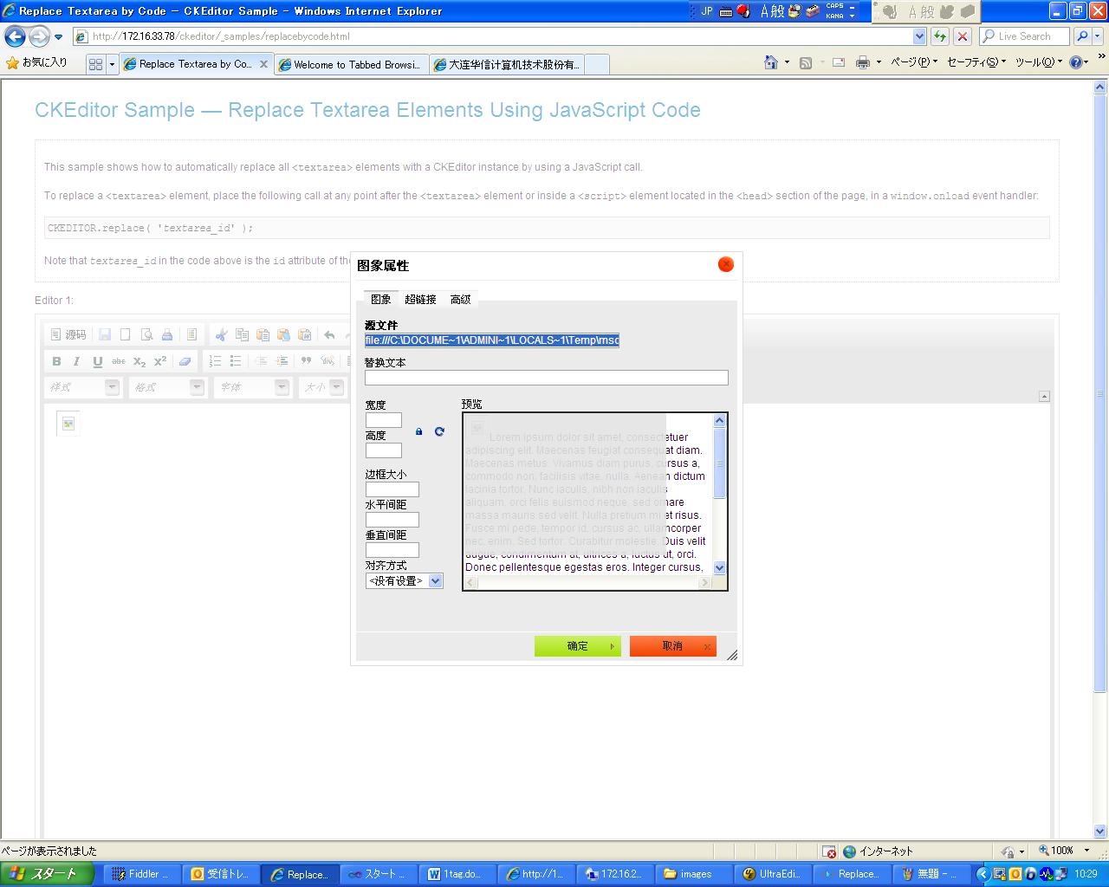The height and width of the screenshot is (887, 1109).
Task: Click the Decrease Indent icon
Action: (x=261, y=361)
